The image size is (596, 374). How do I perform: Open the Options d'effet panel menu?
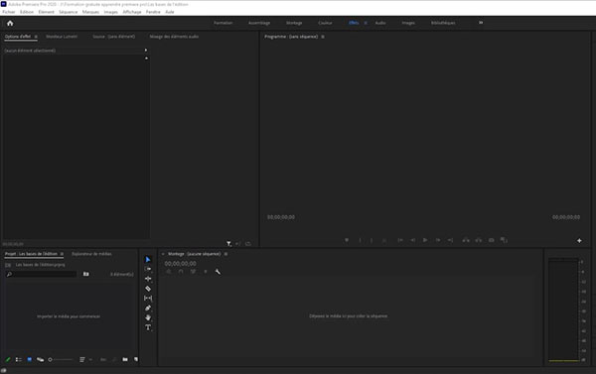point(36,37)
